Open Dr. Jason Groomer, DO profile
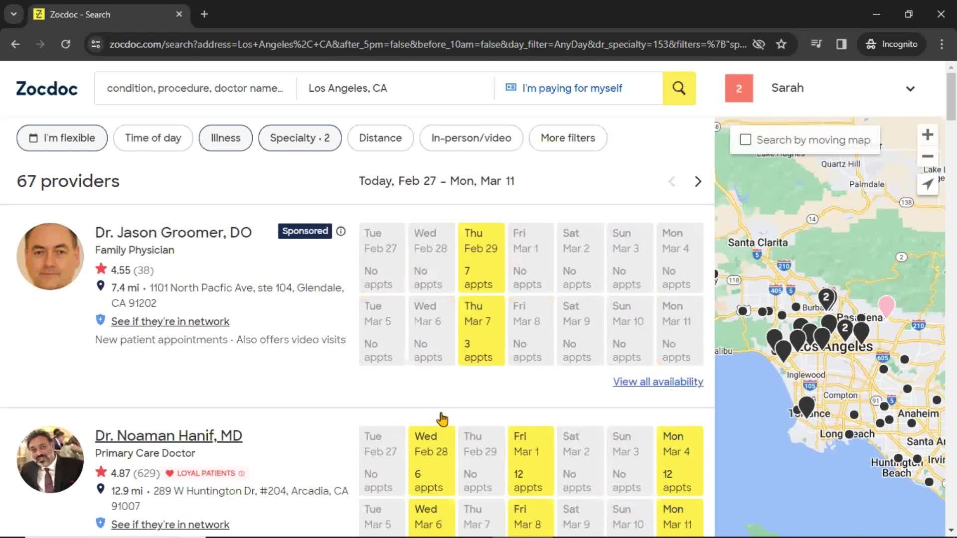Viewport: 957px width, 538px height. click(173, 232)
